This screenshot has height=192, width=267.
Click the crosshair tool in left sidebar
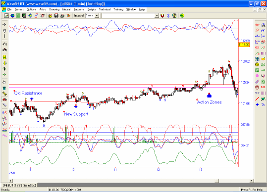tap(4, 25)
